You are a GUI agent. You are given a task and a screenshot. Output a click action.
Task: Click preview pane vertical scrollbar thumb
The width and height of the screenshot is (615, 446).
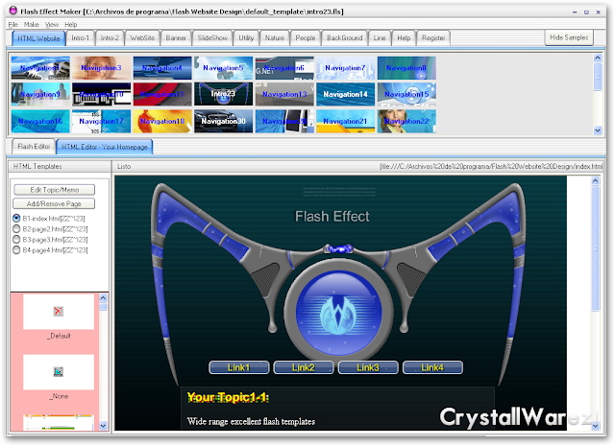tap(596, 248)
